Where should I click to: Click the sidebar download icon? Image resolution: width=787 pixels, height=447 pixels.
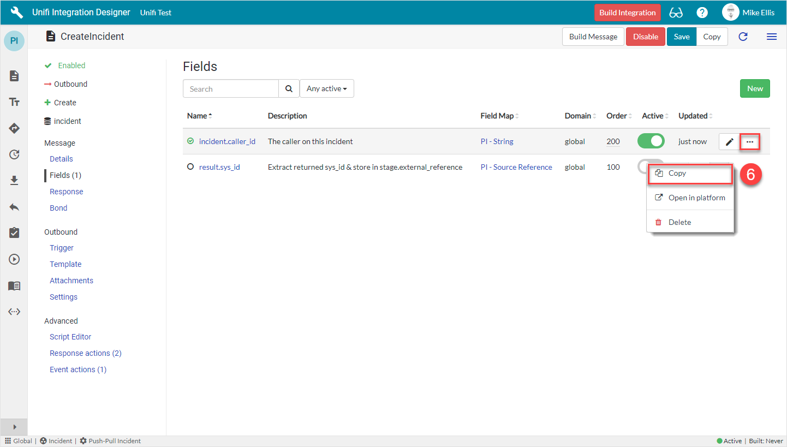(14, 181)
